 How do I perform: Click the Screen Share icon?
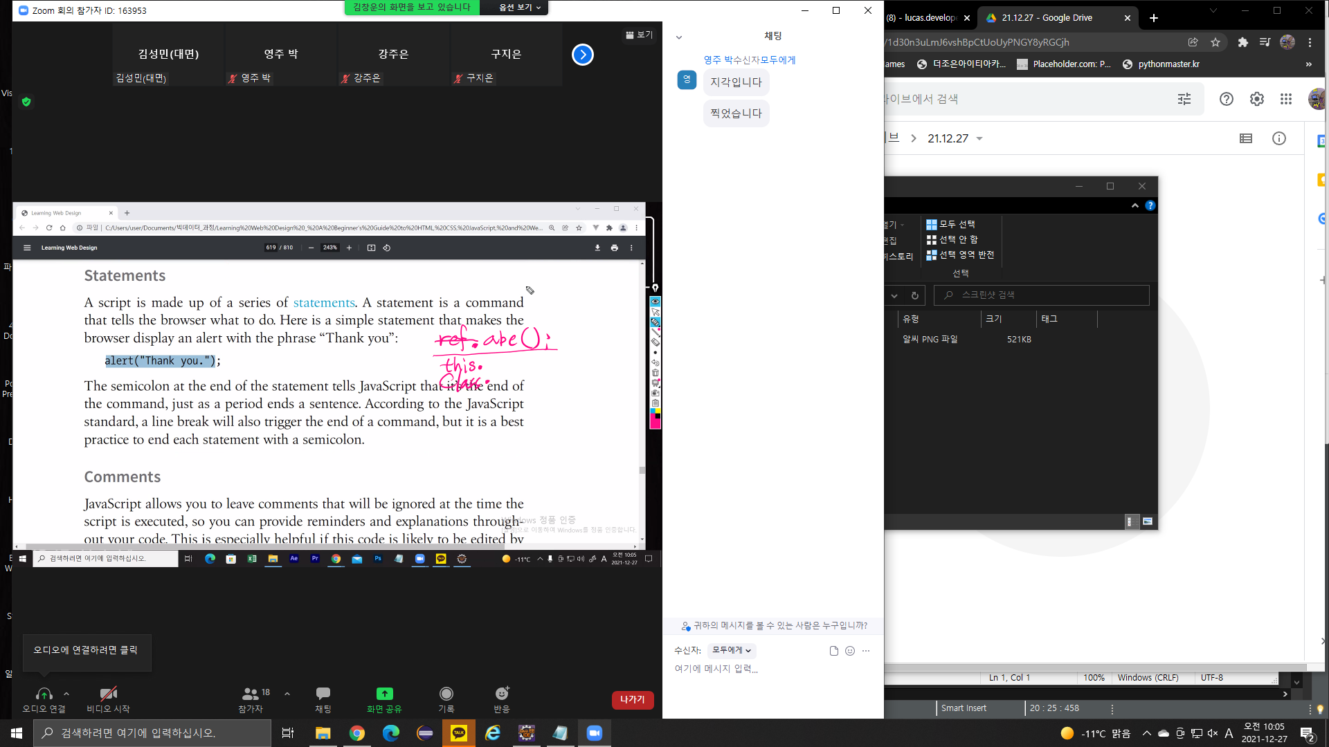click(384, 694)
